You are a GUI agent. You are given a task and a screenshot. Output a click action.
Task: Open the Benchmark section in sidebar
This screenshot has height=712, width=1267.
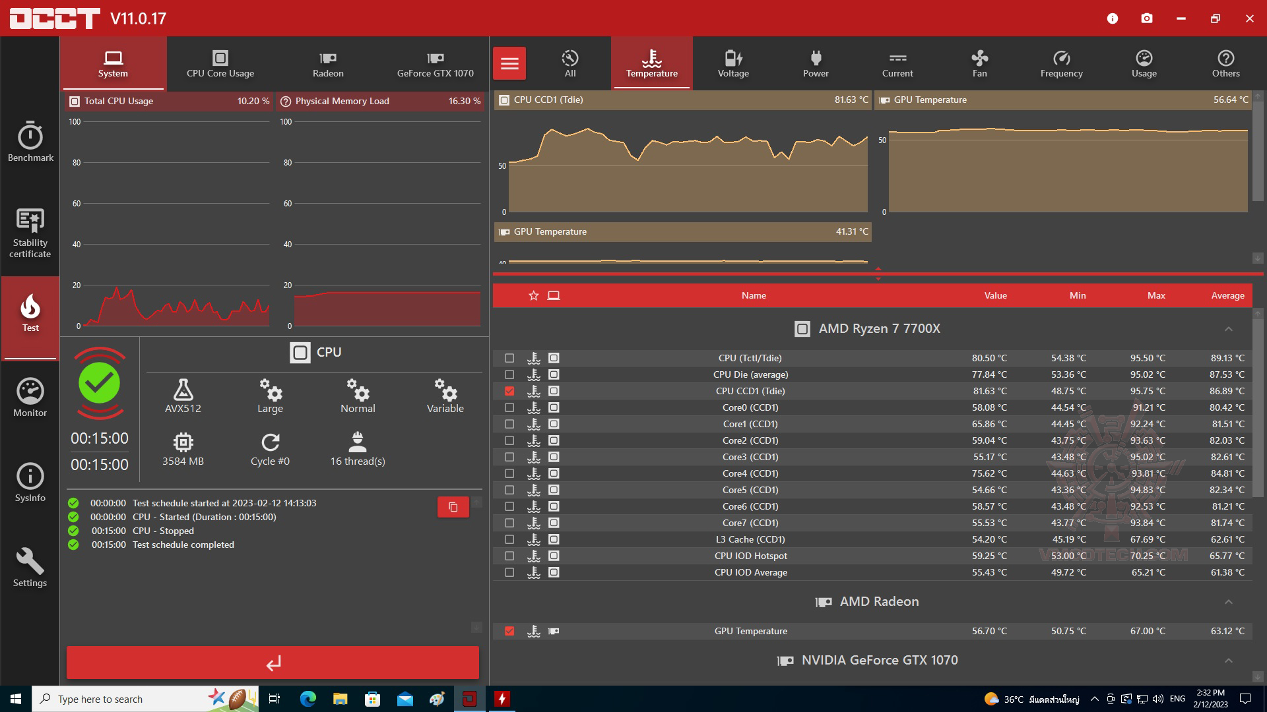pos(30,142)
